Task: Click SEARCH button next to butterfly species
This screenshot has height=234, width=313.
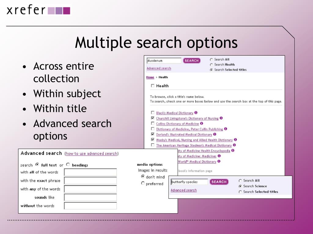Action: click(219, 182)
